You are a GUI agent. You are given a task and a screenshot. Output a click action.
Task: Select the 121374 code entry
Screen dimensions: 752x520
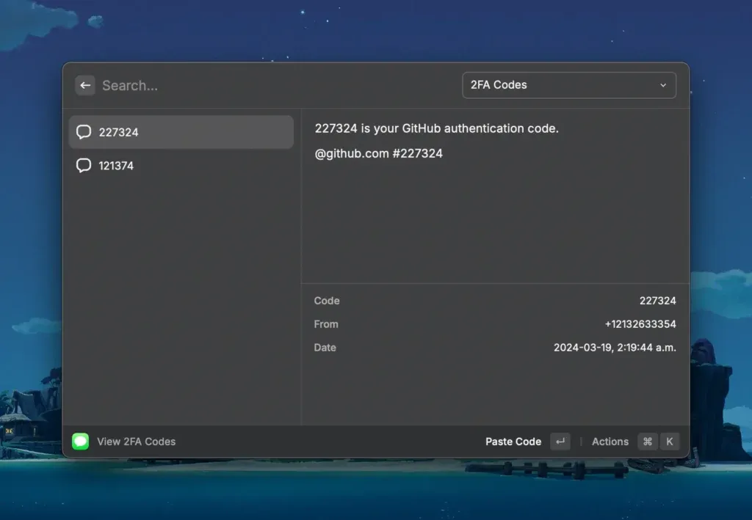pyautogui.click(x=181, y=165)
